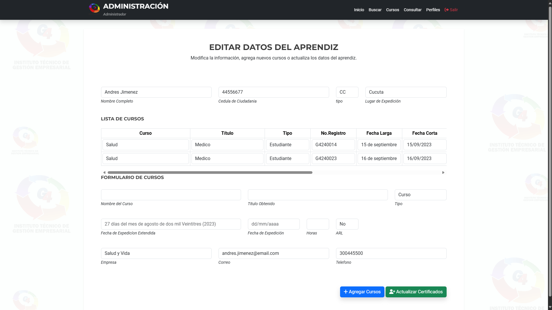The image size is (552, 310).
Task: Open the CC document type selector
Action: (347, 92)
